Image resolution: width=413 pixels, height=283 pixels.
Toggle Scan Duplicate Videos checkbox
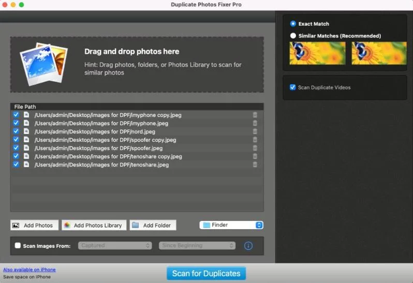click(x=293, y=87)
